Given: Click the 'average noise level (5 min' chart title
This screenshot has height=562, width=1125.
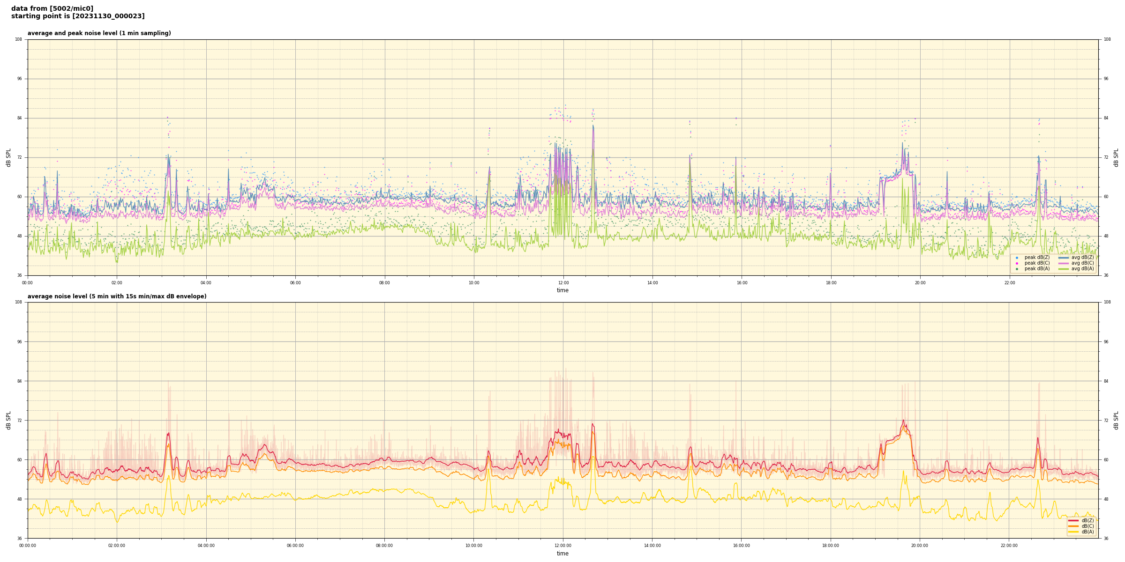Looking at the screenshot, I should click(117, 296).
